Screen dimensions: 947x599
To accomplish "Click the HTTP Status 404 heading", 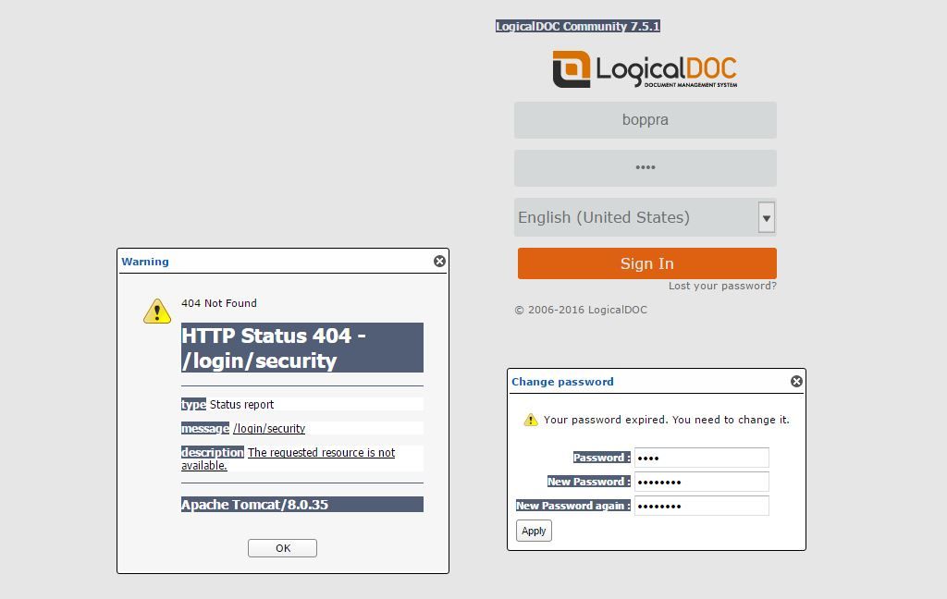I will click(302, 348).
